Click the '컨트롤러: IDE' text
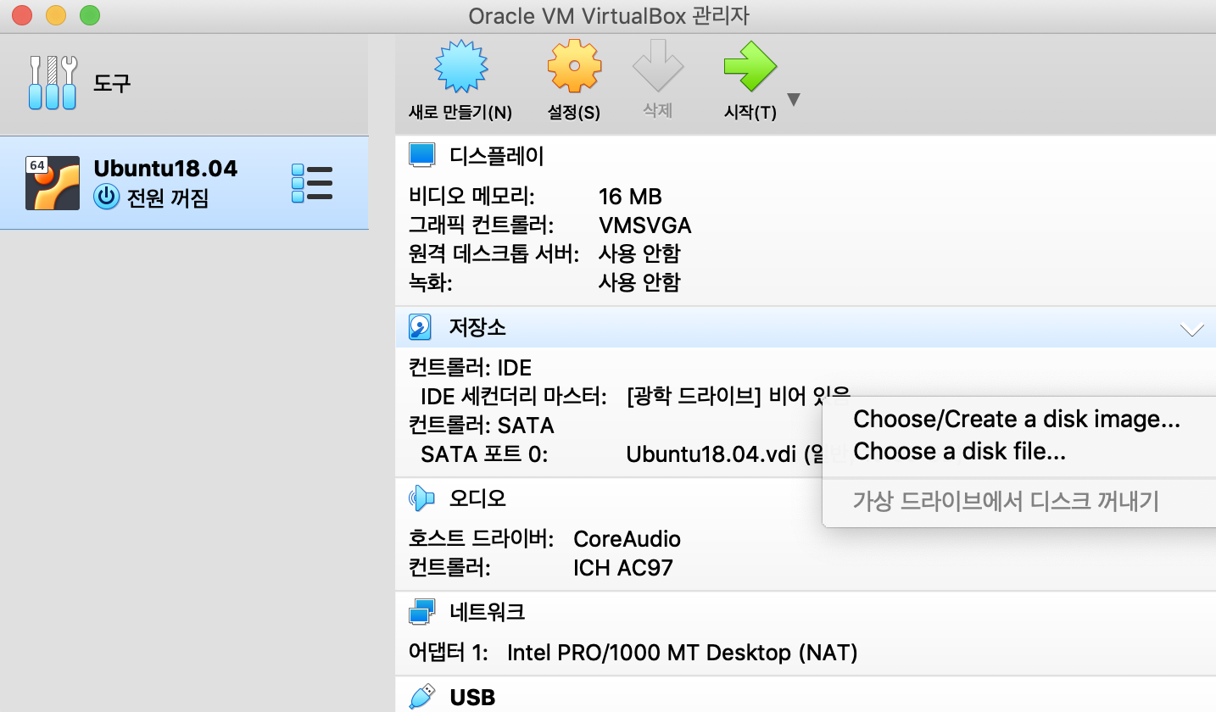 (x=470, y=368)
